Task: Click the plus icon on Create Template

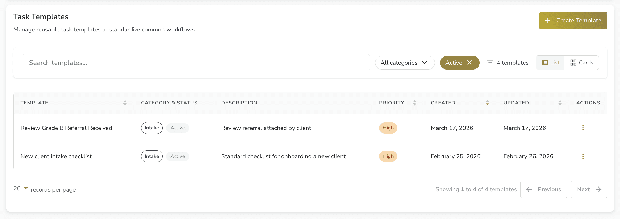Action: pyautogui.click(x=548, y=21)
